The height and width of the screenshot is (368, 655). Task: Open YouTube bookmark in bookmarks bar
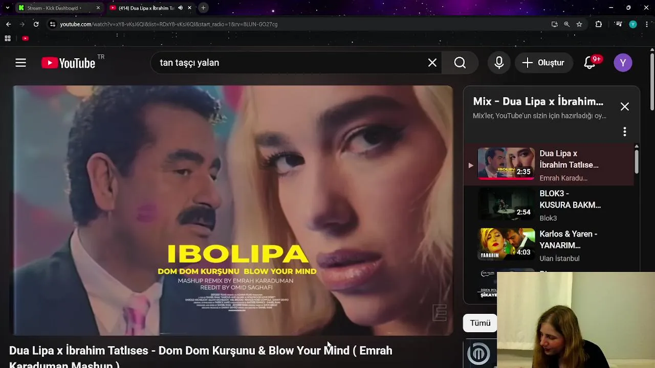coord(26,38)
